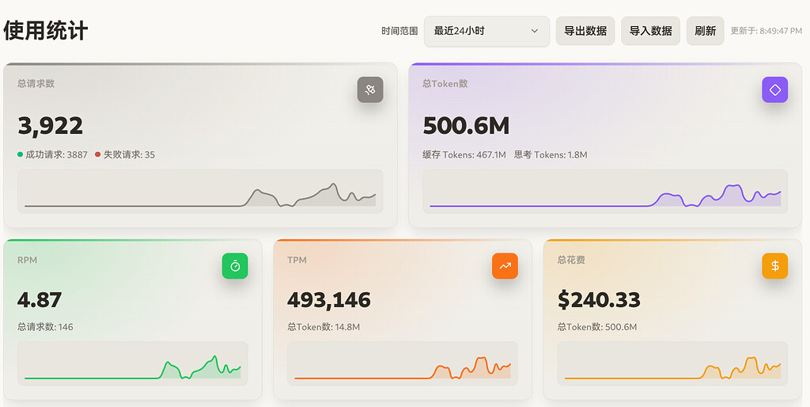Click the 总请求数 sparkline chart
The height and width of the screenshot is (407, 810).
(x=200, y=192)
